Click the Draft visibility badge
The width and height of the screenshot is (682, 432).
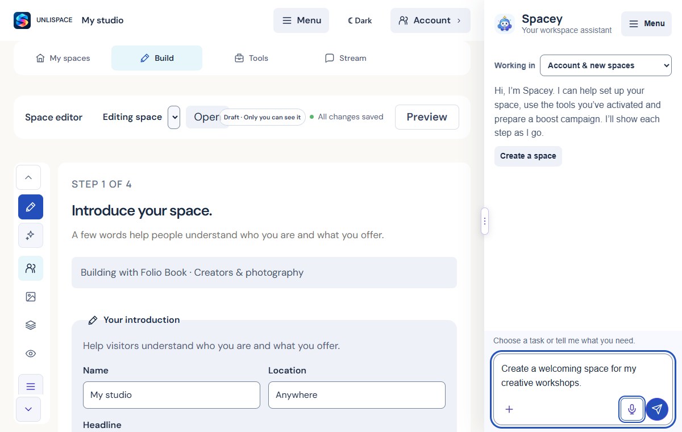coord(263,117)
